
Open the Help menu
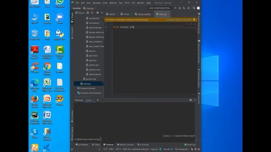(149, 3)
